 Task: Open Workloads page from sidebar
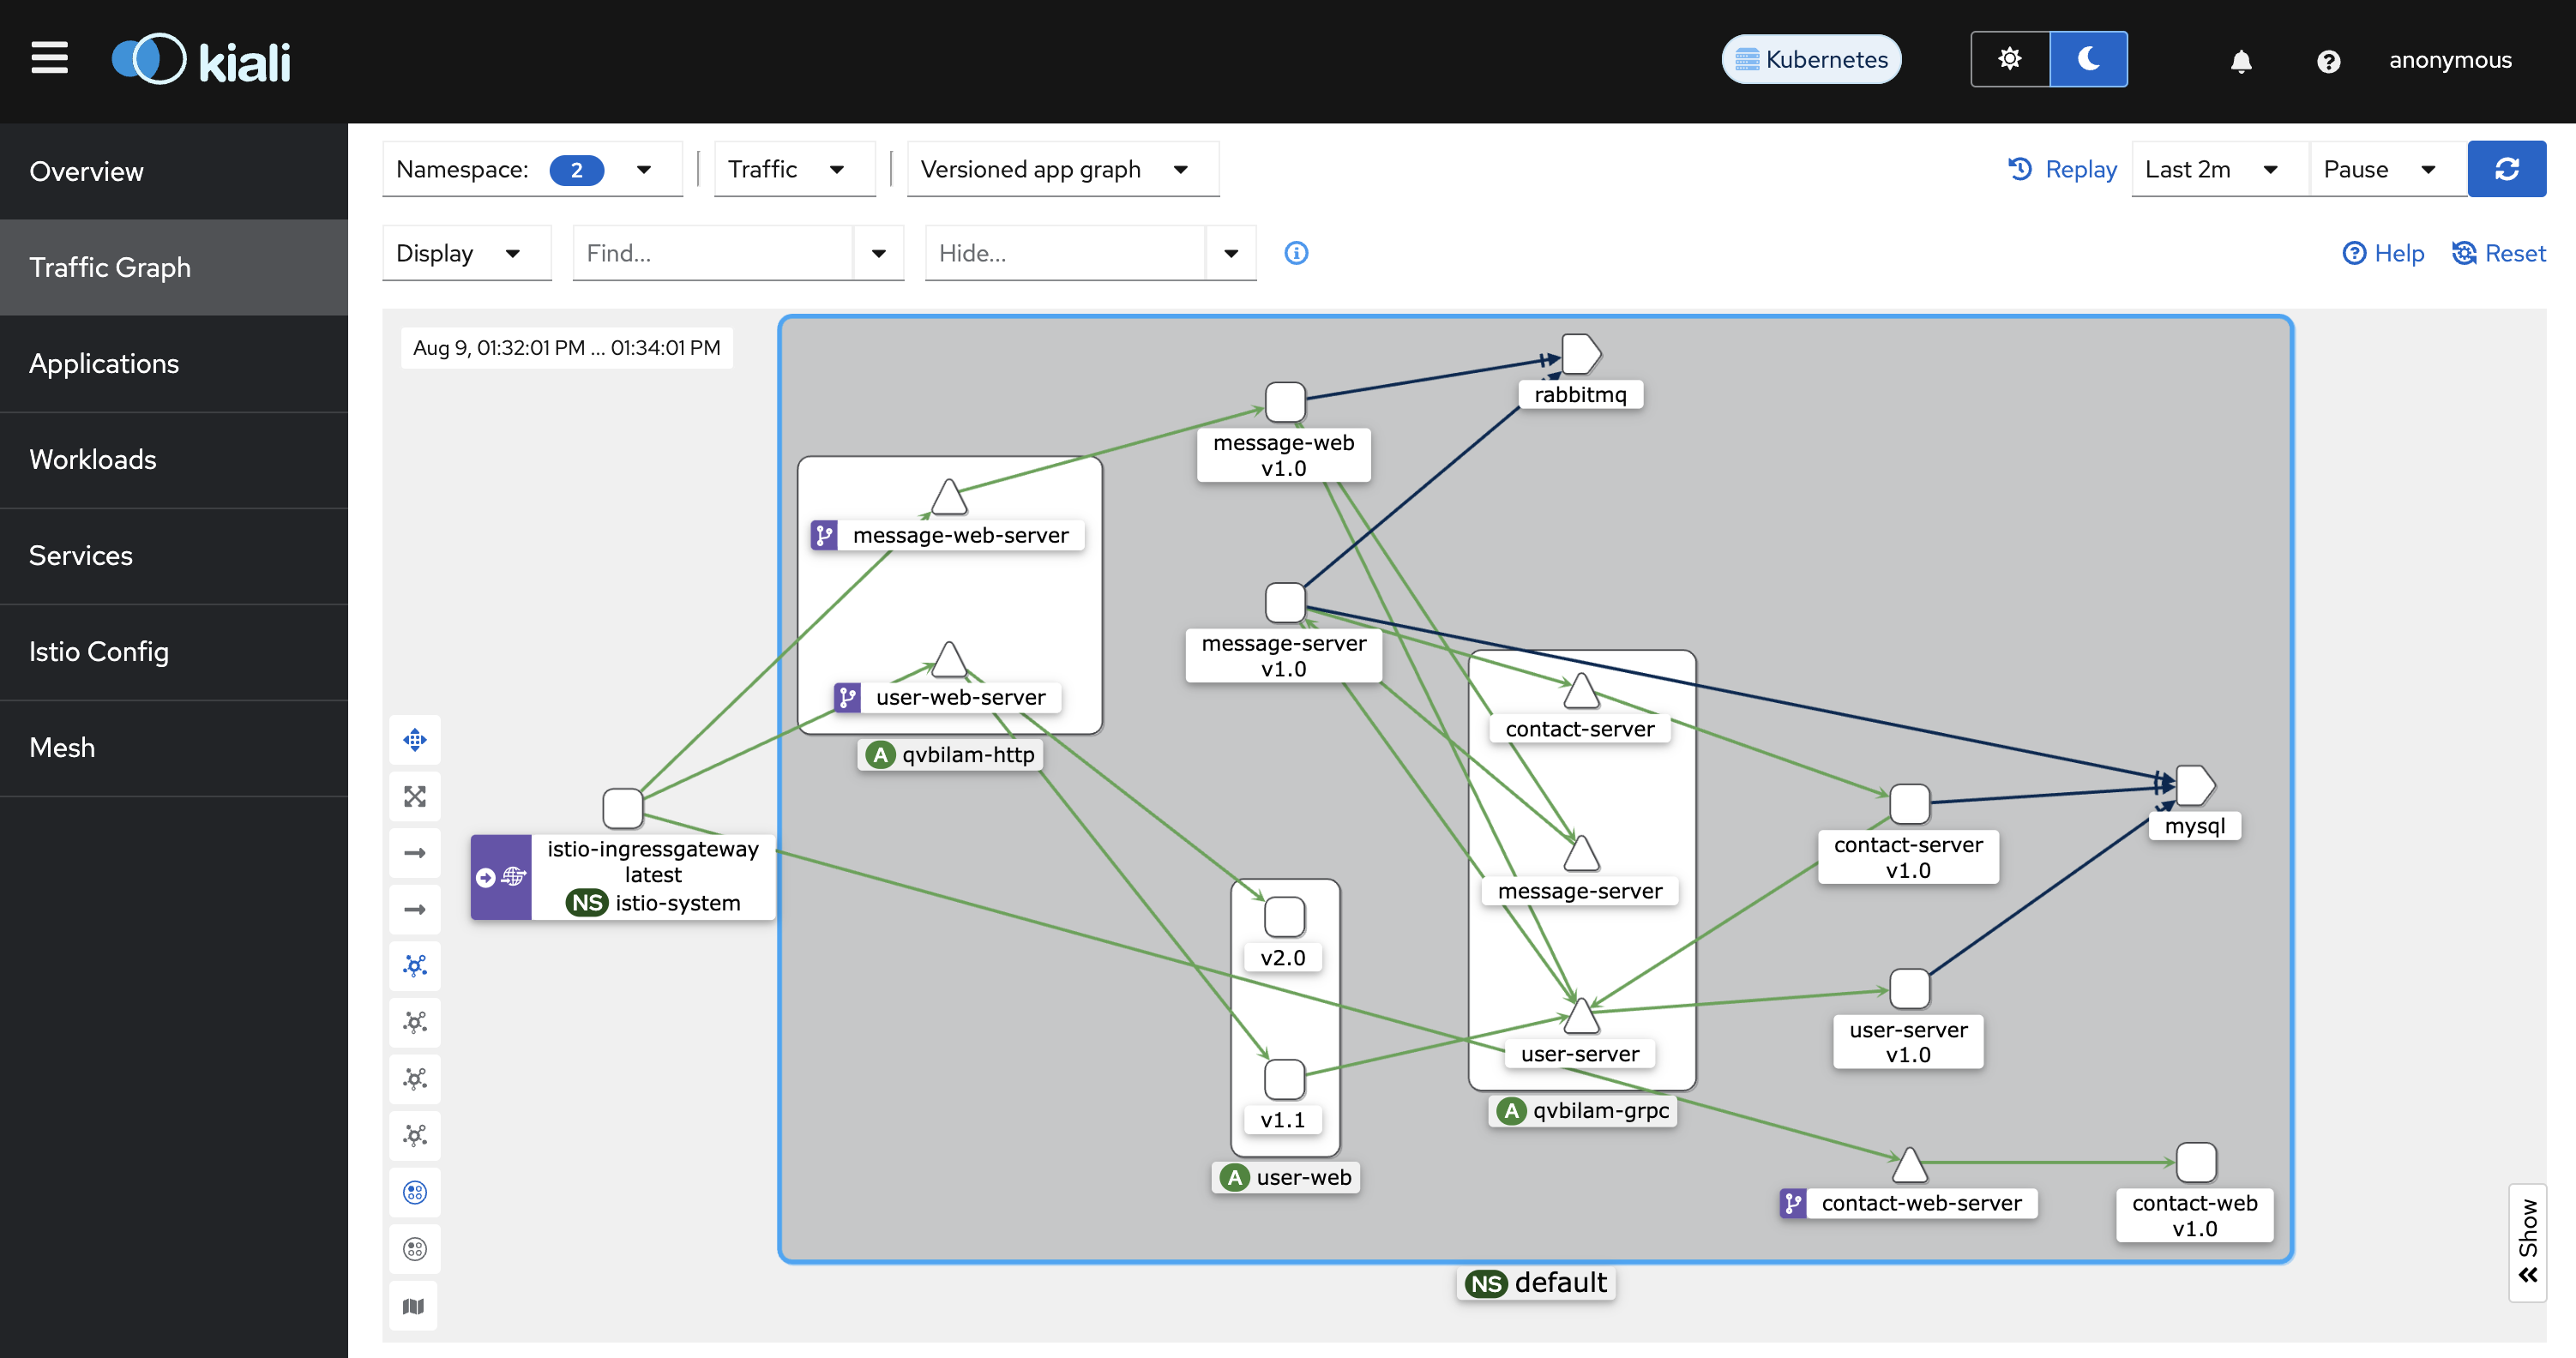[174, 459]
